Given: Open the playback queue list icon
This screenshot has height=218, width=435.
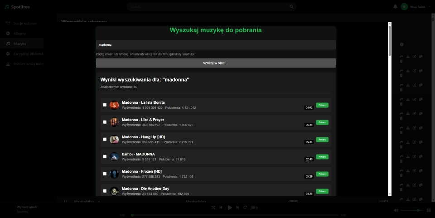Looking at the screenshot, I should 254,207.
